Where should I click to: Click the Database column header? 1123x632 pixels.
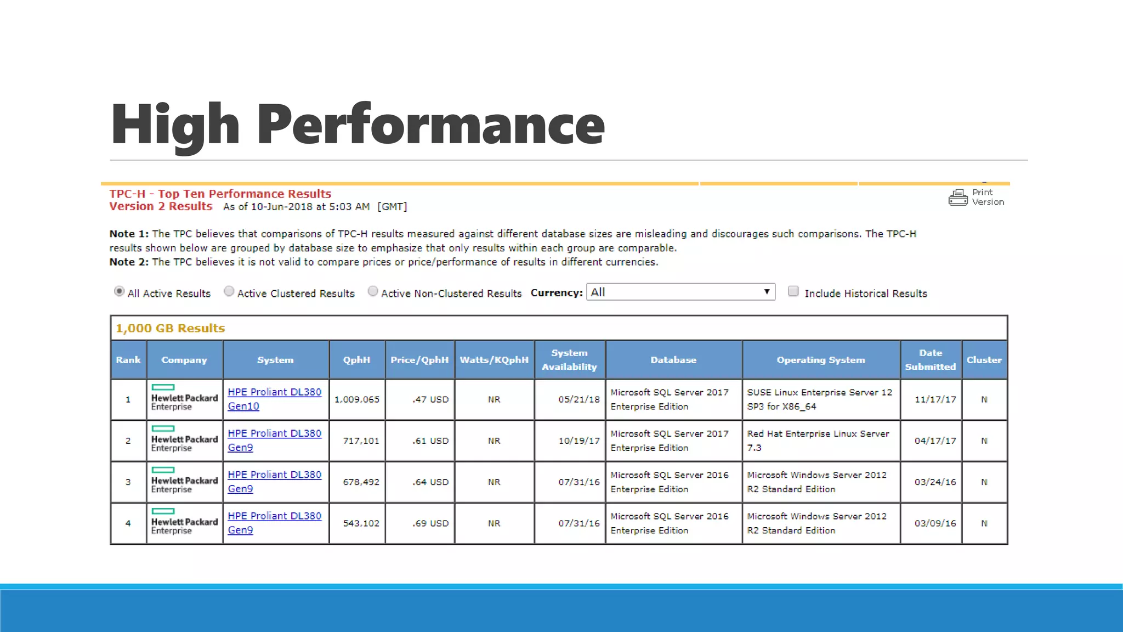tap(673, 360)
